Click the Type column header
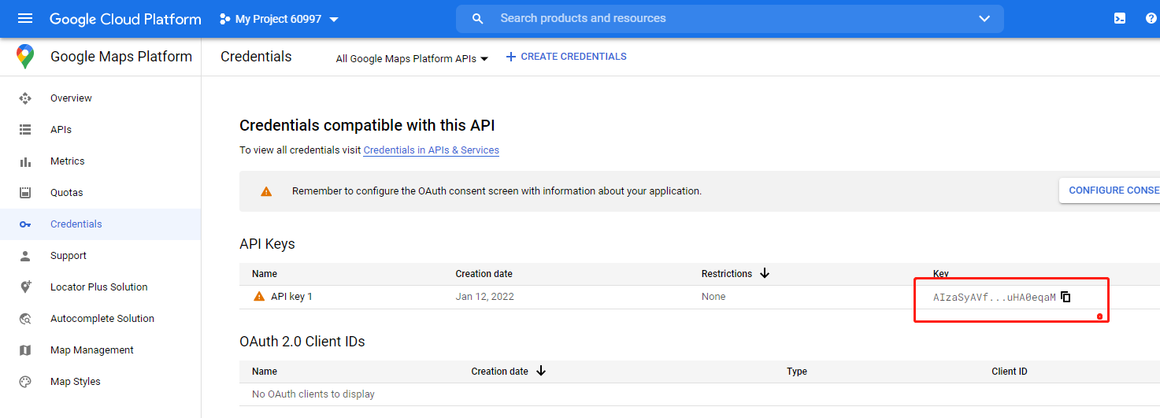Image resolution: width=1160 pixels, height=418 pixels. point(797,372)
